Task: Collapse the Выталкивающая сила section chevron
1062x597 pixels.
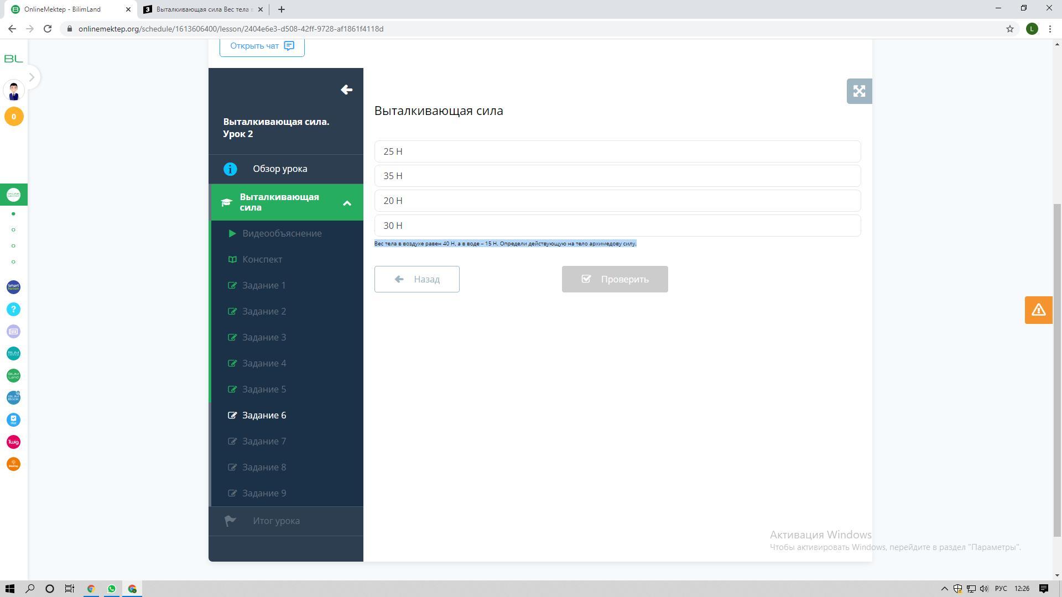Action: pyautogui.click(x=347, y=203)
